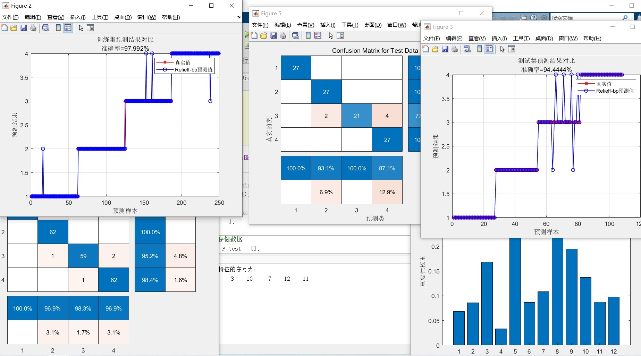Select 87.1% cell in Figure 5 matrix
The height and width of the screenshot is (356, 641).
coord(387,168)
